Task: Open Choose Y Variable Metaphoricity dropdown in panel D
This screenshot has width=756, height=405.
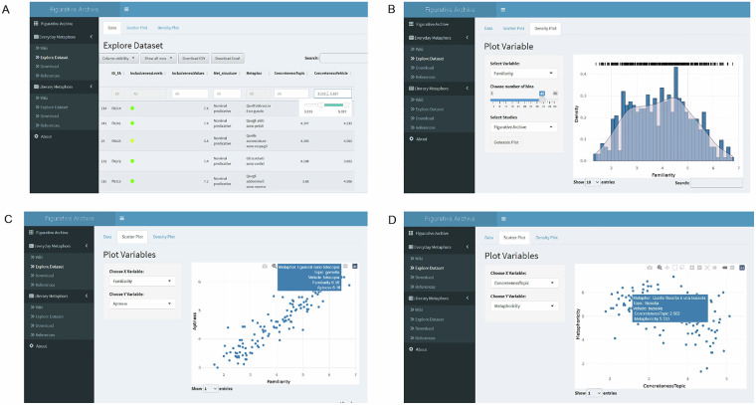Action: (x=524, y=306)
